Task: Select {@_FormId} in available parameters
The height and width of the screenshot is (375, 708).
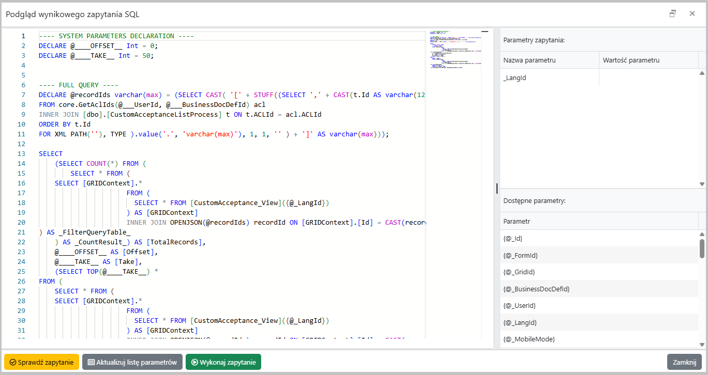Action: click(599, 255)
